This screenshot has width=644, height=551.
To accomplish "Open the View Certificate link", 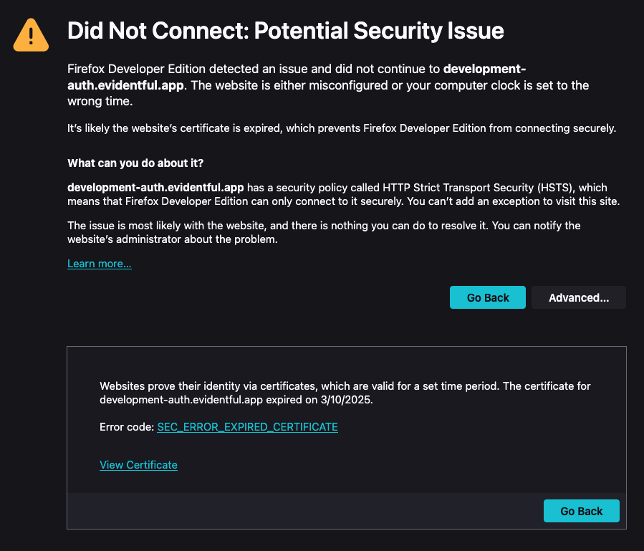I will coord(138,465).
